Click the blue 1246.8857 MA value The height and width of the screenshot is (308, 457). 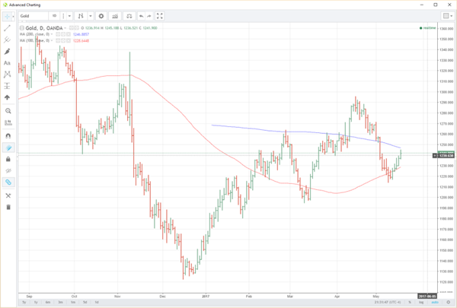pos(81,34)
